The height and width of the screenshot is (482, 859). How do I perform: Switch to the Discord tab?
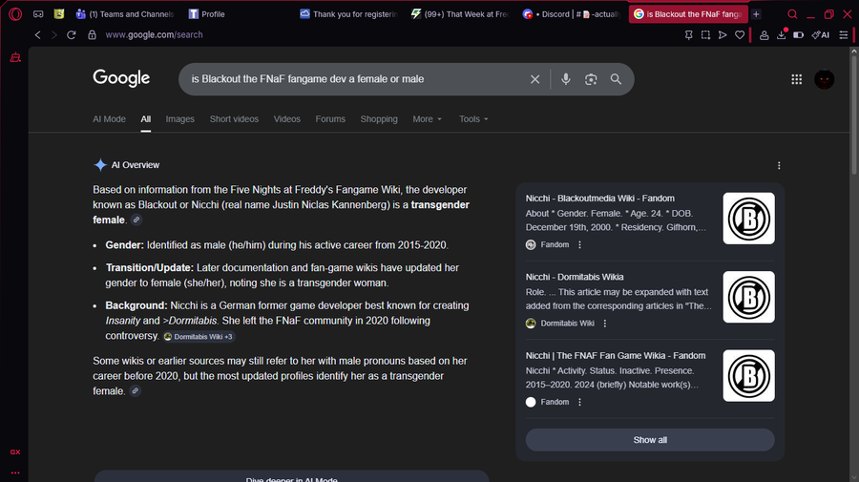click(x=572, y=14)
